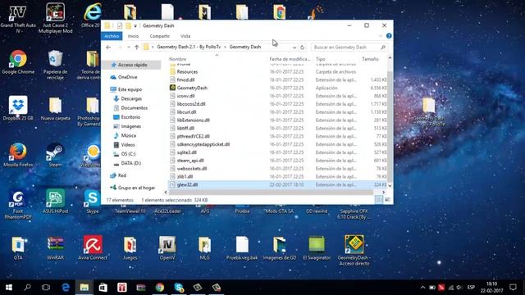The image size is (525, 295).
Task: Open Nueva carpeta folder on desktop
Action: (x=55, y=109)
